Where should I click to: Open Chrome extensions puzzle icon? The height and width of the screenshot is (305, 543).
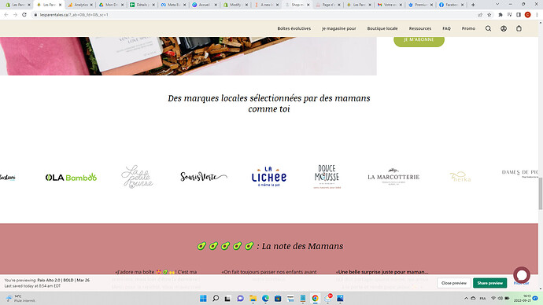(500, 15)
